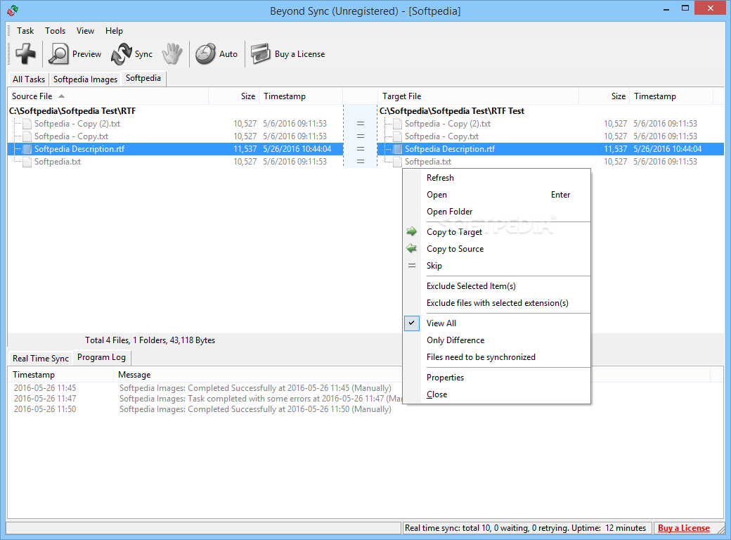
Task: Click file icon of source Softpedia - Copy.txt
Action: click(27, 136)
